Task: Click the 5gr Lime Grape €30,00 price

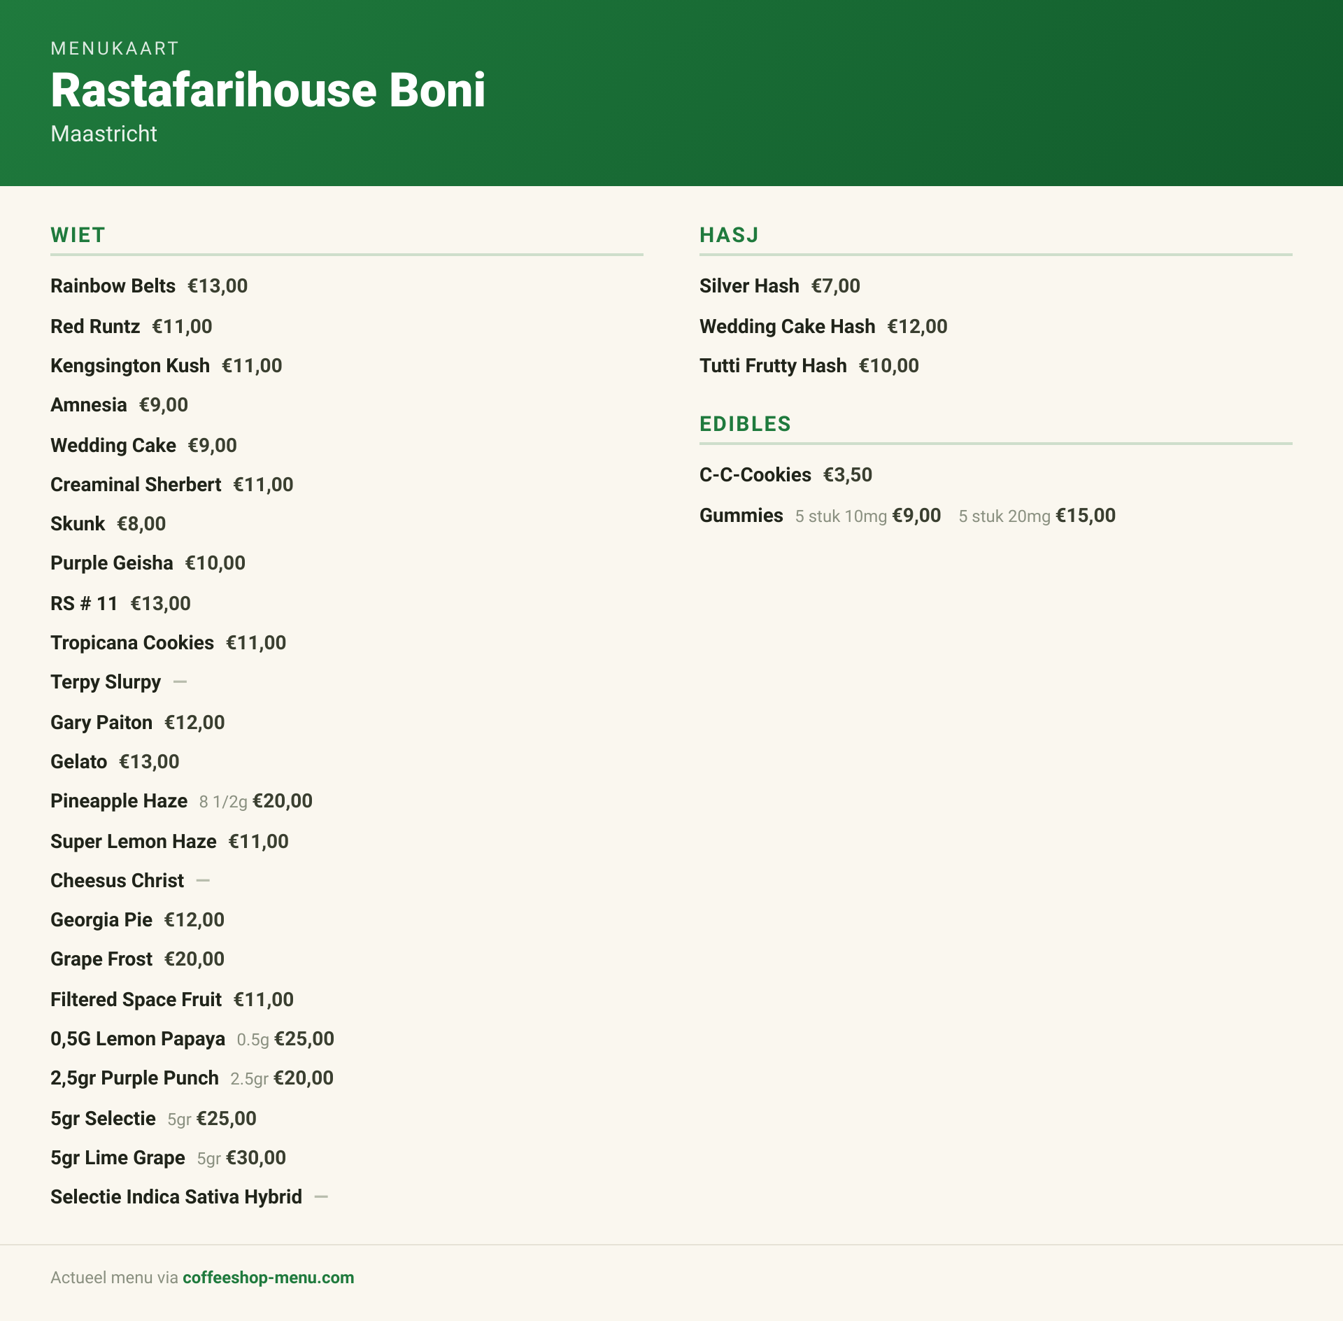Action: tap(256, 1157)
